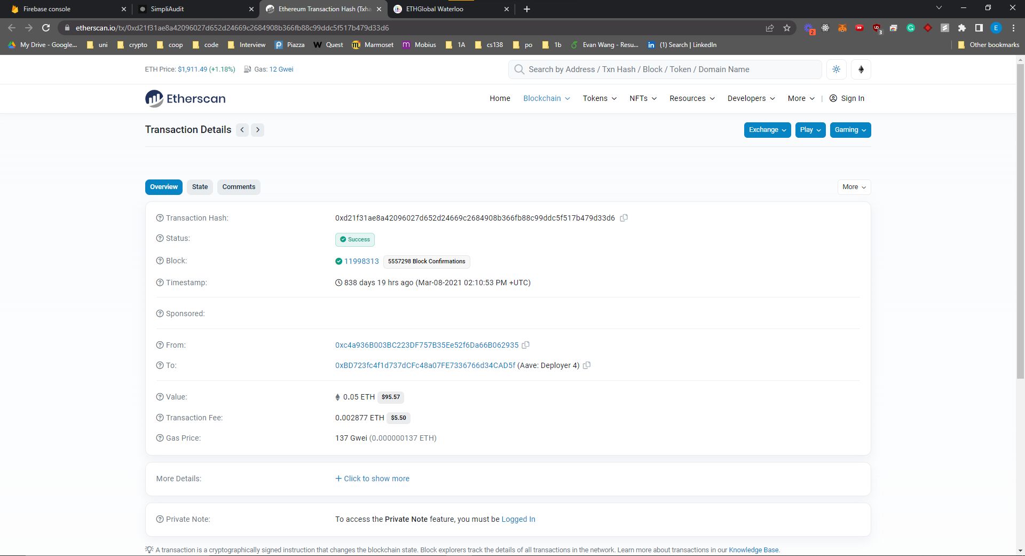Go to Home in the navbar
This screenshot has width=1025, height=556.
pyautogui.click(x=500, y=98)
